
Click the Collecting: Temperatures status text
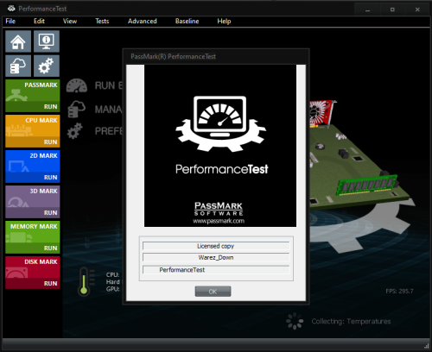351,321
